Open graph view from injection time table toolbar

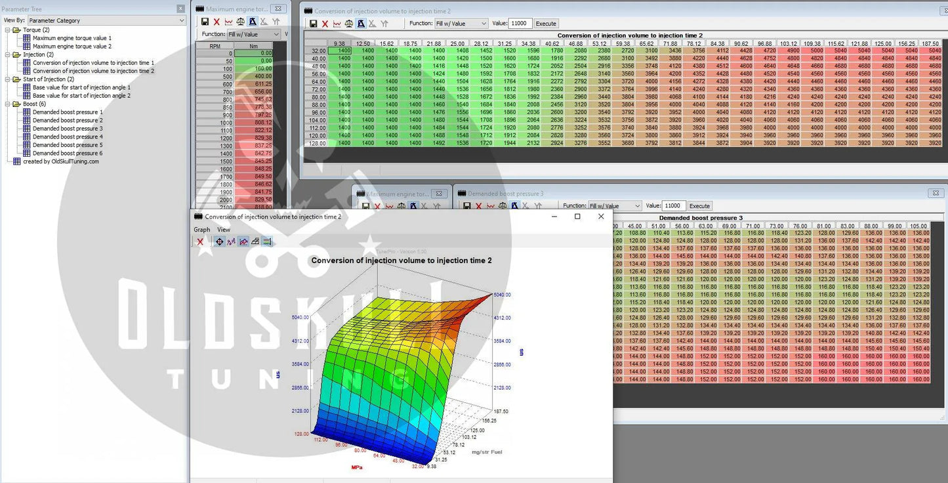337,24
